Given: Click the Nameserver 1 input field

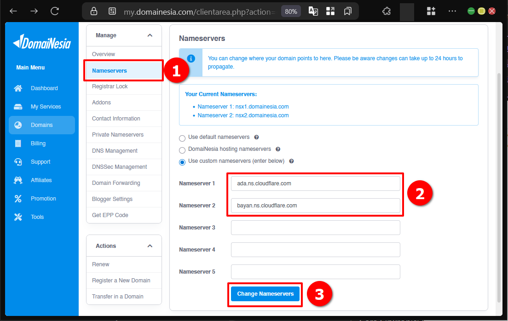Looking at the screenshot, I should pos(315,183).
